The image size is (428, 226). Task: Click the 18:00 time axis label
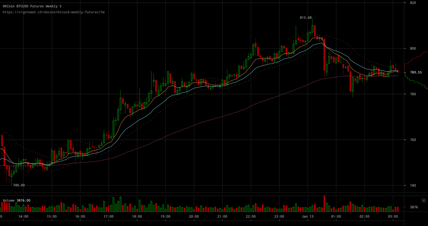coord(137,216)
